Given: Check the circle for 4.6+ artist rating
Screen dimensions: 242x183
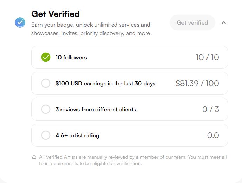Looking at the screenshot, I should pos(46,135).
